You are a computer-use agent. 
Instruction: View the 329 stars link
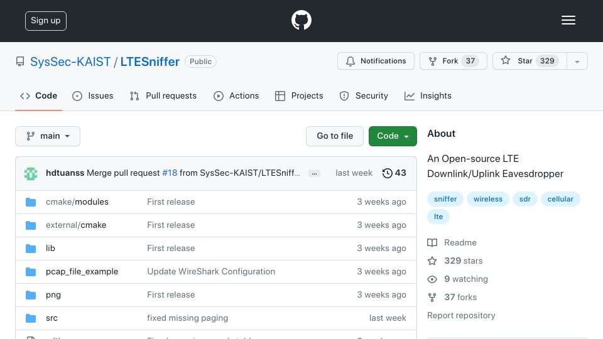pyautogui.click(x=455, y=261)
